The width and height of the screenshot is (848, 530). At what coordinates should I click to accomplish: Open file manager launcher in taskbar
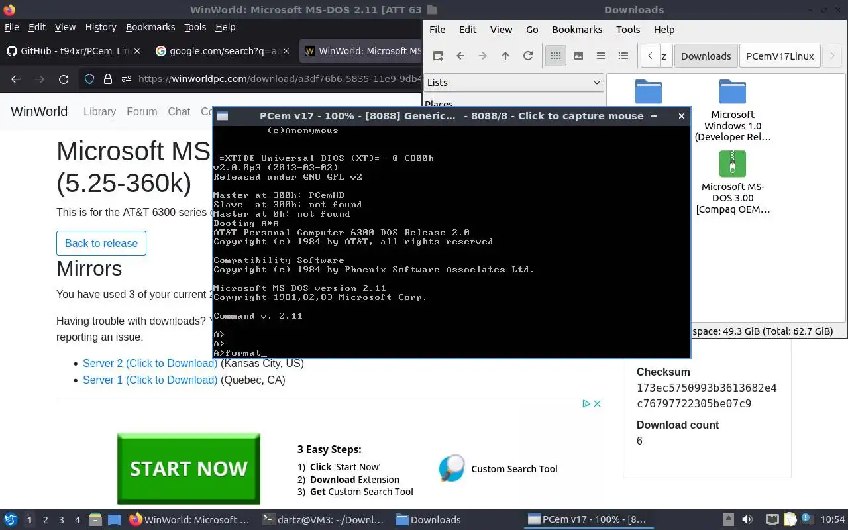pos(95,519)
